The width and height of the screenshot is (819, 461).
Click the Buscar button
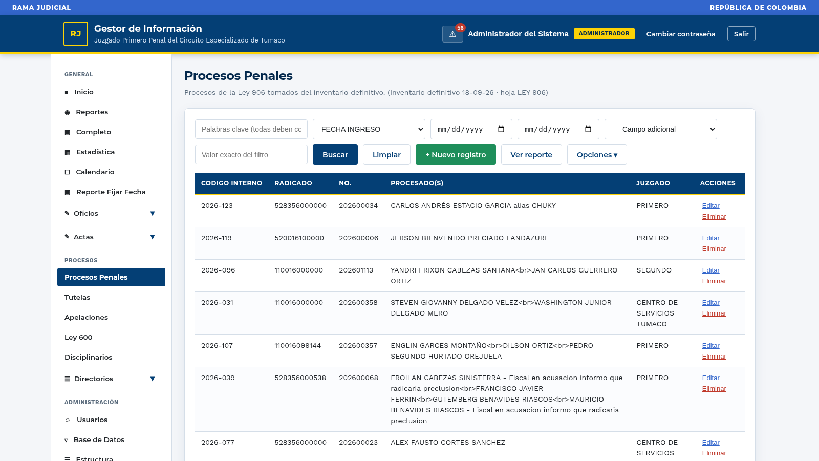(x=335, y=155)
